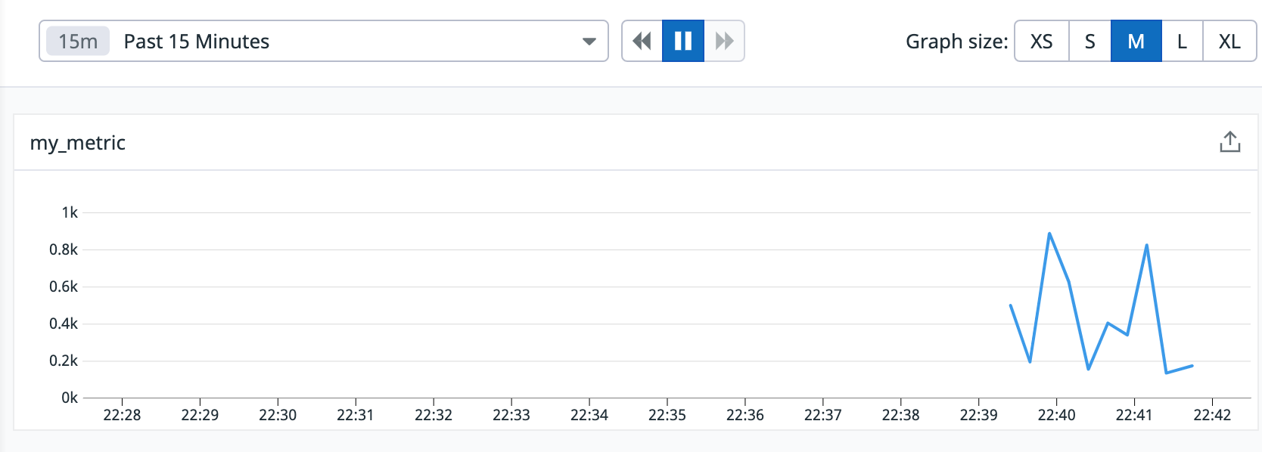Image resolution: width=1262 pixels, height=452 pixels.
Task: Click the rewind time-shift arrows icon
Action: 642,41
